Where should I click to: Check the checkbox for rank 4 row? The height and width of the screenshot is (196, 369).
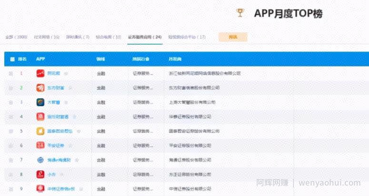11,117
